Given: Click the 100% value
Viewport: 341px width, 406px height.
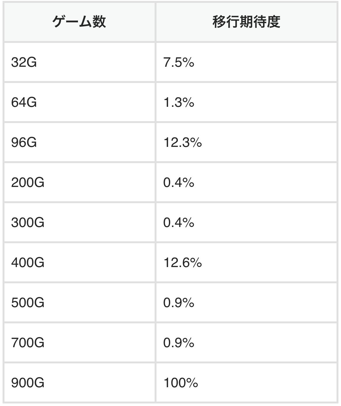Looking at the screenshot, I should coord(181,383).
